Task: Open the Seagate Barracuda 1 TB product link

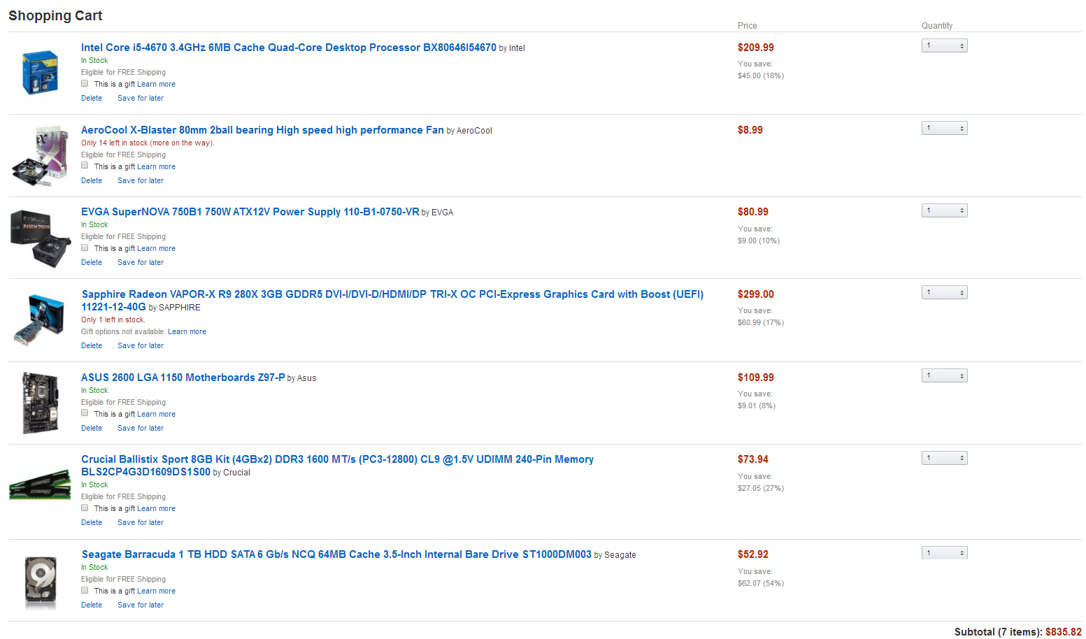Action: point(336,554)
